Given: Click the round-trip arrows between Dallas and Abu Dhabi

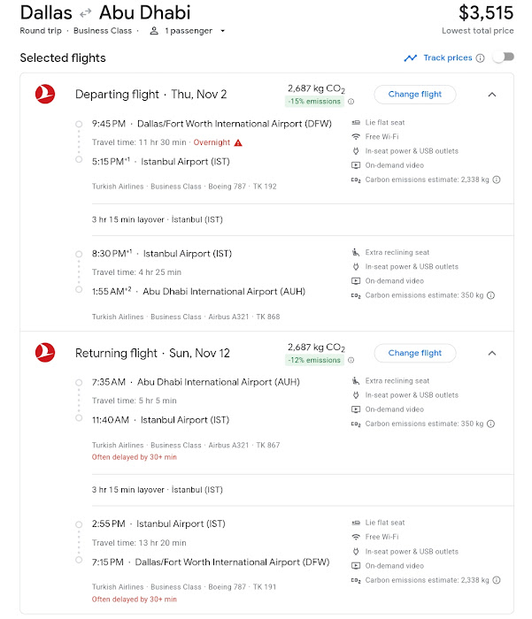Looking at the screenshot, I should pyautogui.click(x=85, y=14).
